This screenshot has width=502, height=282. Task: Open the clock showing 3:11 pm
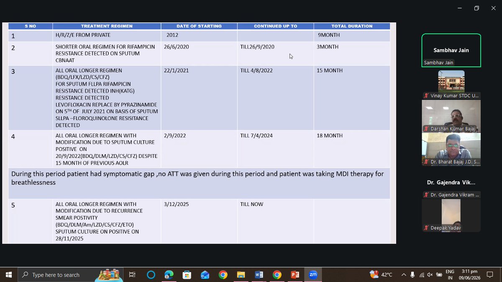pyautogui.click(x=469, y=274)
